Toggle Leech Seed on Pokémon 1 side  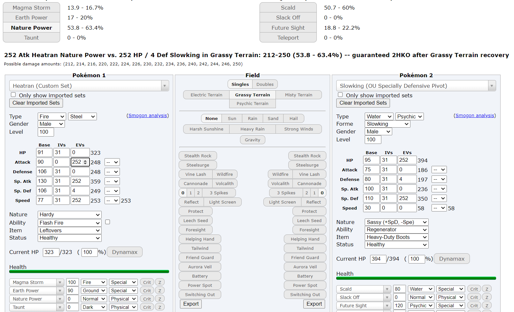tap(196, 220)
